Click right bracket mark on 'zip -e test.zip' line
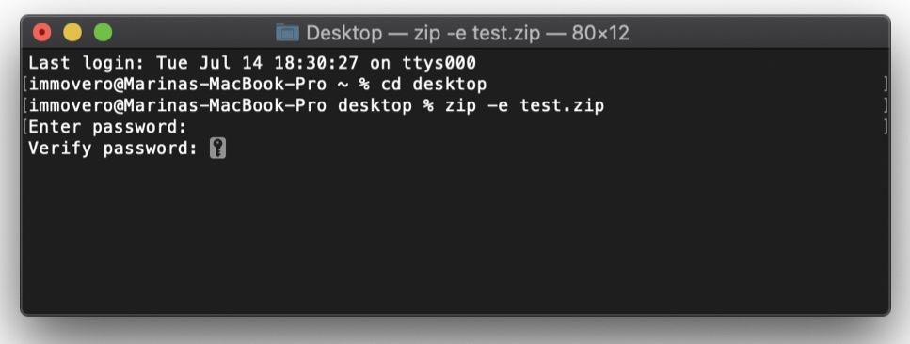This screenshot has height=344, width=910. (886, 105)
